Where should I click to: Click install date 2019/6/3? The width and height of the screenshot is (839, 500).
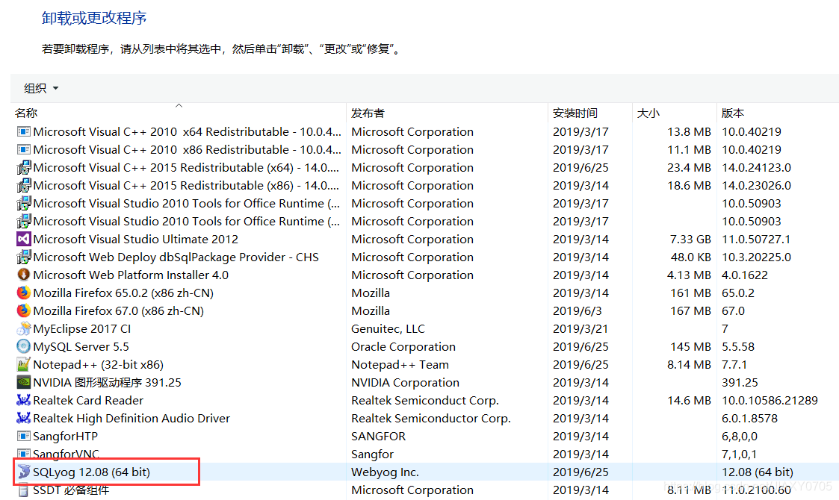click(577, 310)
